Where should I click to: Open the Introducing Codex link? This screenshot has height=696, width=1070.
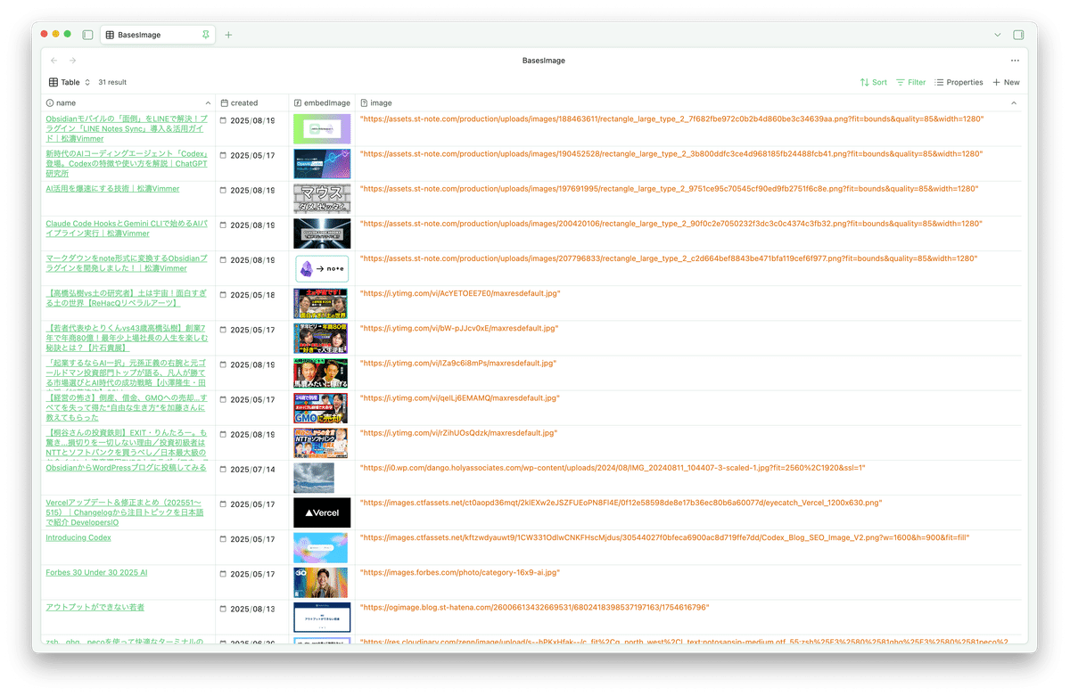(78, 537)
